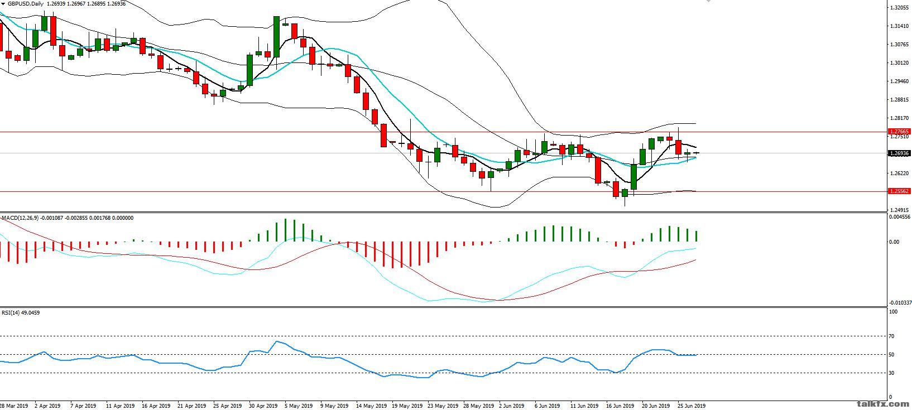Click the MACD scale value -0.010337
The width and height of the screenshot is (912, 410).
[900, 303]
